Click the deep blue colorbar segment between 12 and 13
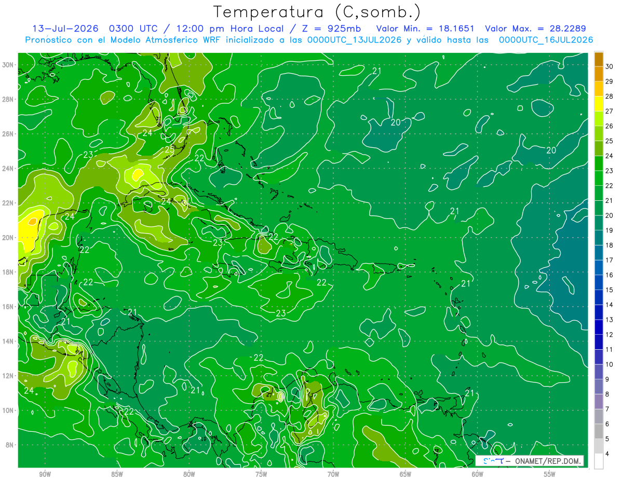The height and width of the screenshot is (481, 623). (599, 327)
